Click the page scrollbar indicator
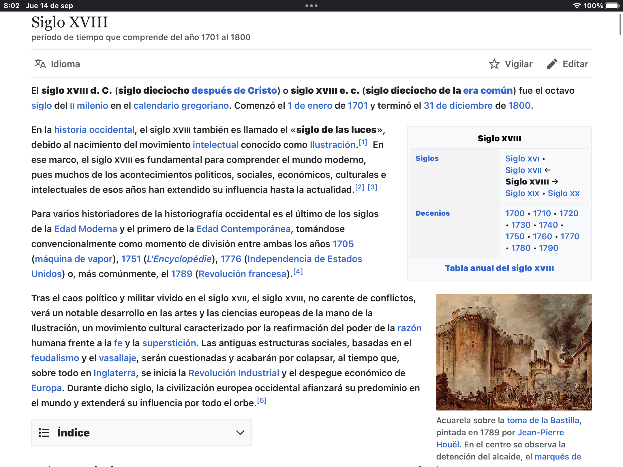Image resolution: width=623 pixels, height=467 pixels. [620, 25]
